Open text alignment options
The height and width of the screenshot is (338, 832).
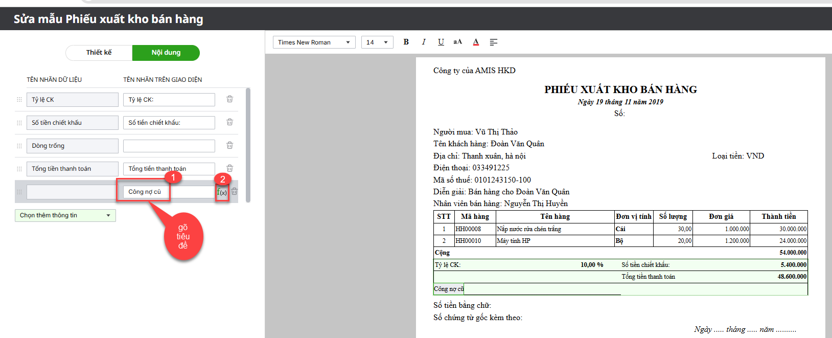point(493,42)
